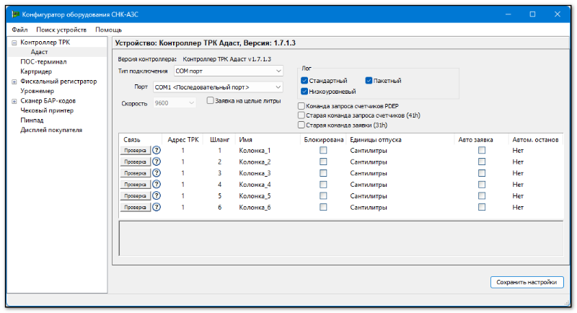Click the help icon for Колонка_4 row

[x=156, y=185]
